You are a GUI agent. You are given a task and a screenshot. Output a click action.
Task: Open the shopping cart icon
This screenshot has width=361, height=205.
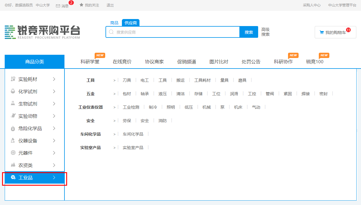321,33
